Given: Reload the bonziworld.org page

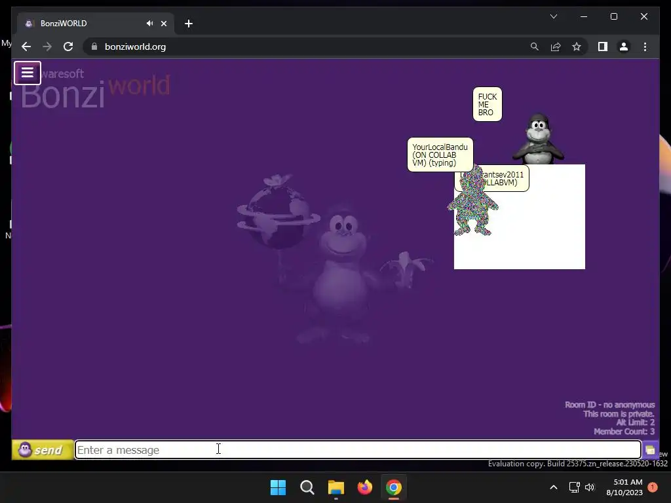Looking at the screenshot, I should point(68,47).
